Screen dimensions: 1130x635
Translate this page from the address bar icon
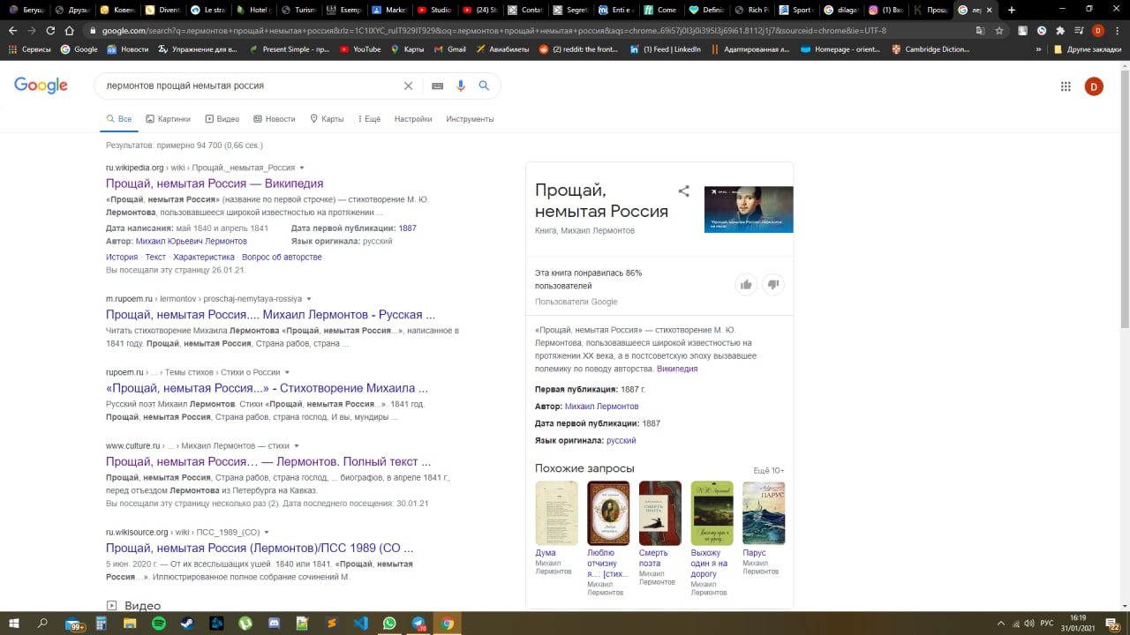pyautogui.click(x=980, y=30)
